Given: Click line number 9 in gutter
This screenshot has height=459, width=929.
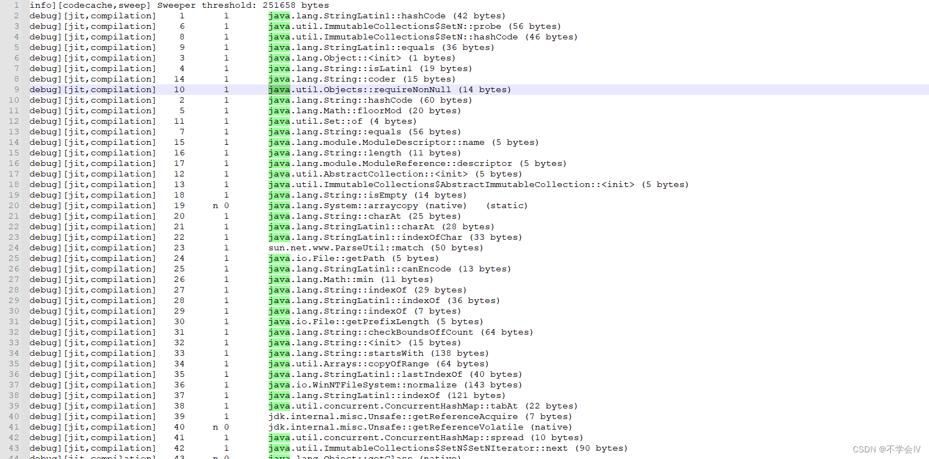Looking at the screenshot, I should [16, 89].
